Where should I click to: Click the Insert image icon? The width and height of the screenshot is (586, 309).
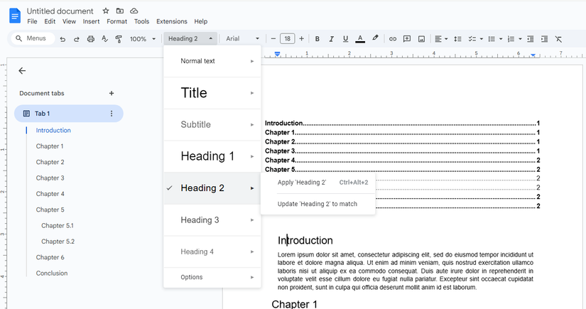(x=421, y=39)
